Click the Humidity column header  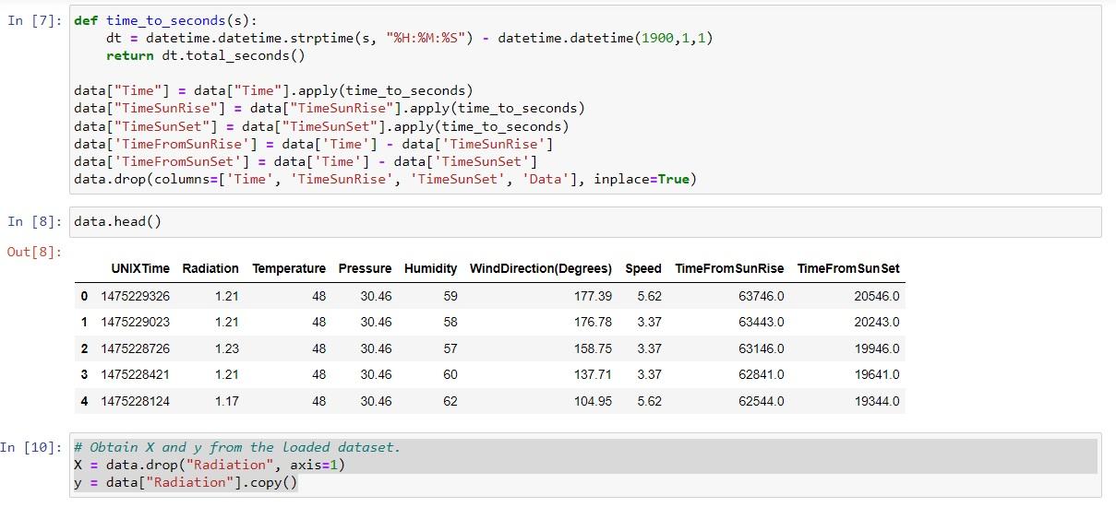(430, 268)
